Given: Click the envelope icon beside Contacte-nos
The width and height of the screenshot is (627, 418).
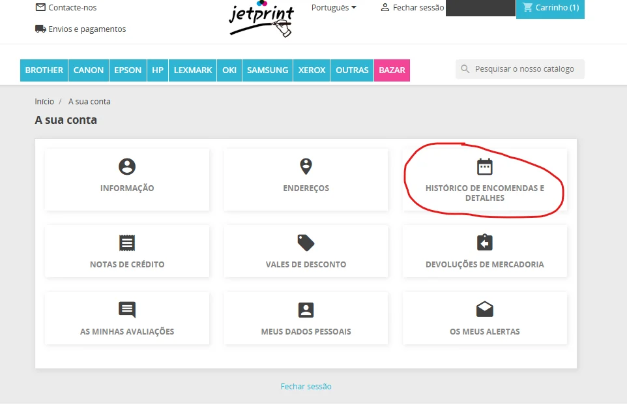Looking at the screenshot, I should (x=40, y=7).
